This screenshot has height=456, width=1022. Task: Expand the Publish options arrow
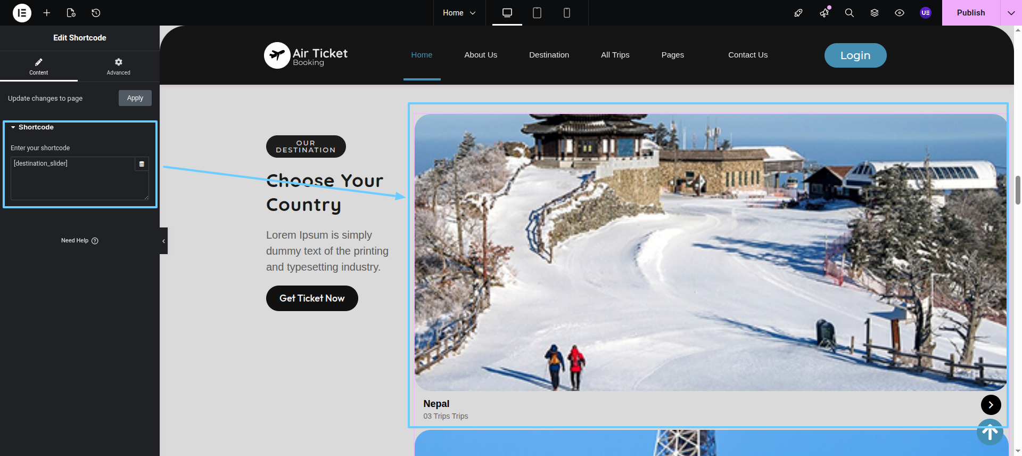pos(1011,13)
